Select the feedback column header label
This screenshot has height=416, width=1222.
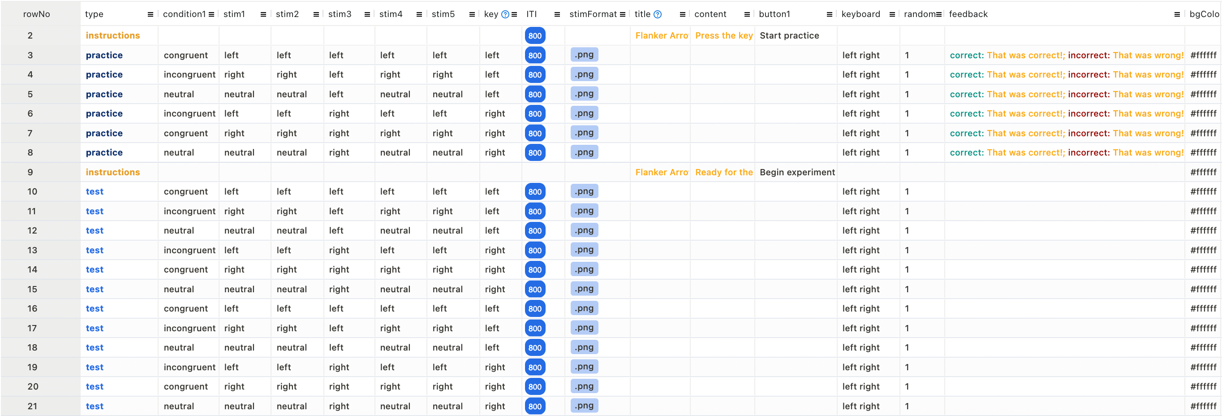(968, 14)
